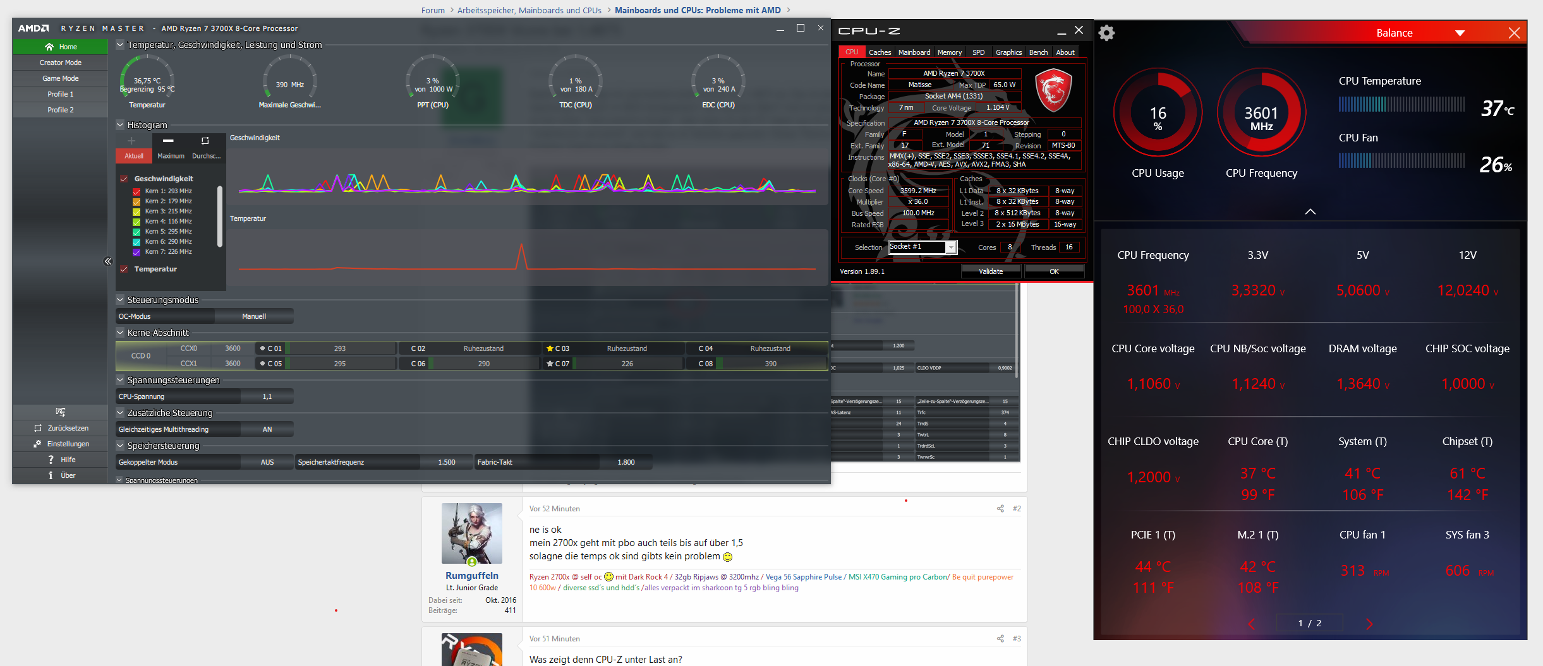The image size is (1543, 666).
Task: Uncheck Kern 5: 295 MHz
Action: (136, 232)
